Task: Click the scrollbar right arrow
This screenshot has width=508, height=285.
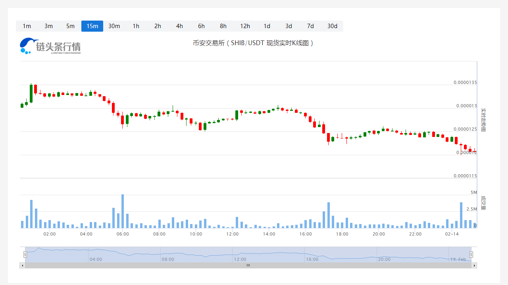Action: [474, 265]
